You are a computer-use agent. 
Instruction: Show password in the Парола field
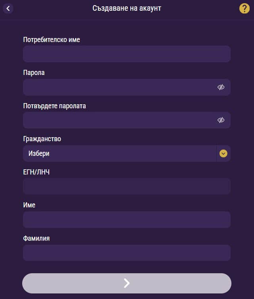pos(221,87)
